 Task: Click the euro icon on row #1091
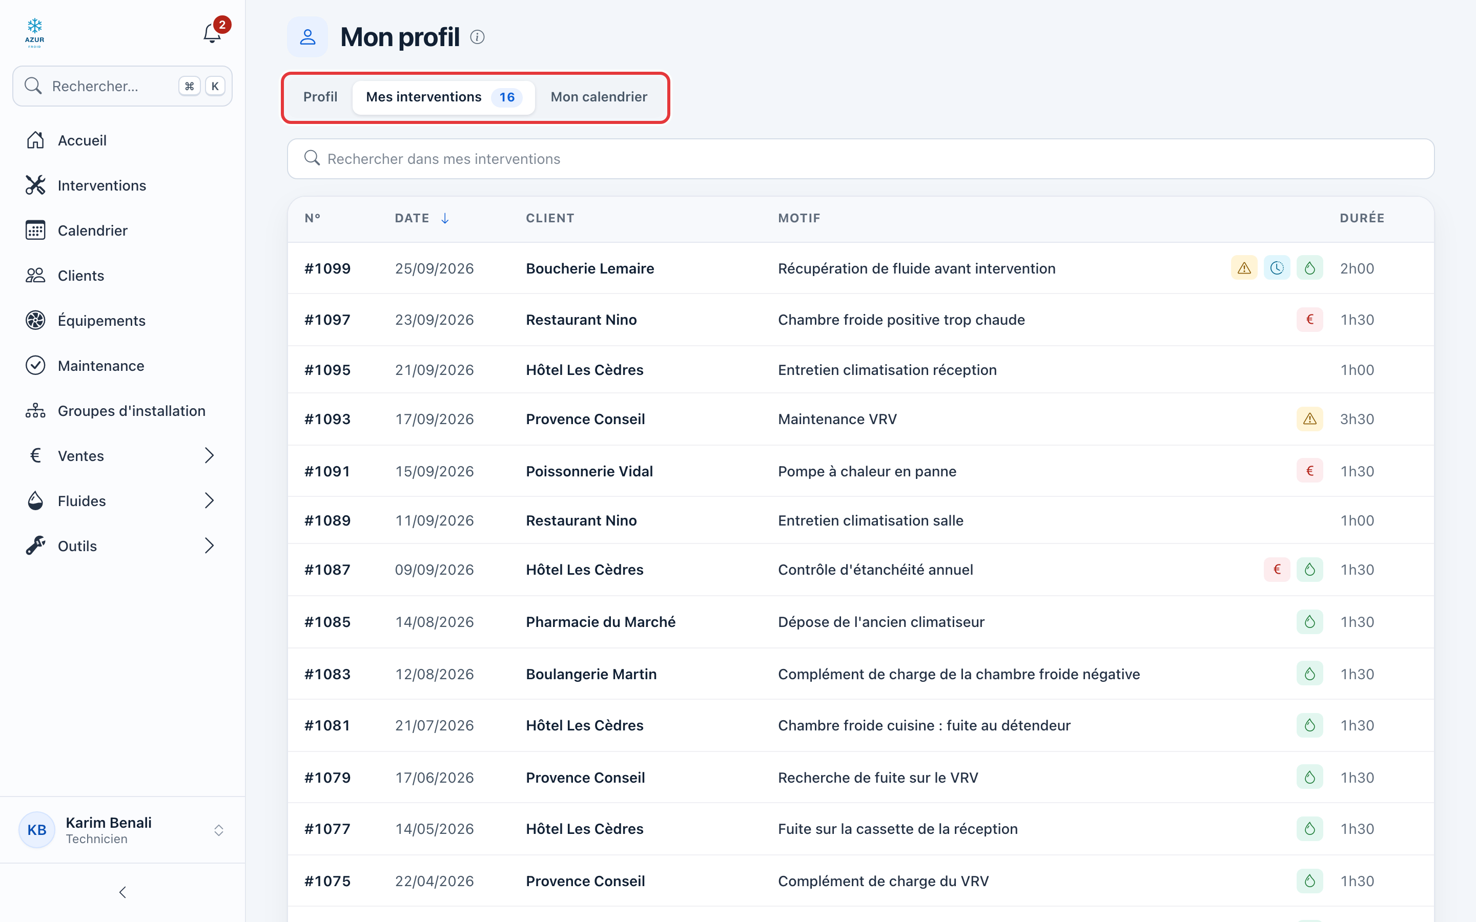pos(1309,471)
